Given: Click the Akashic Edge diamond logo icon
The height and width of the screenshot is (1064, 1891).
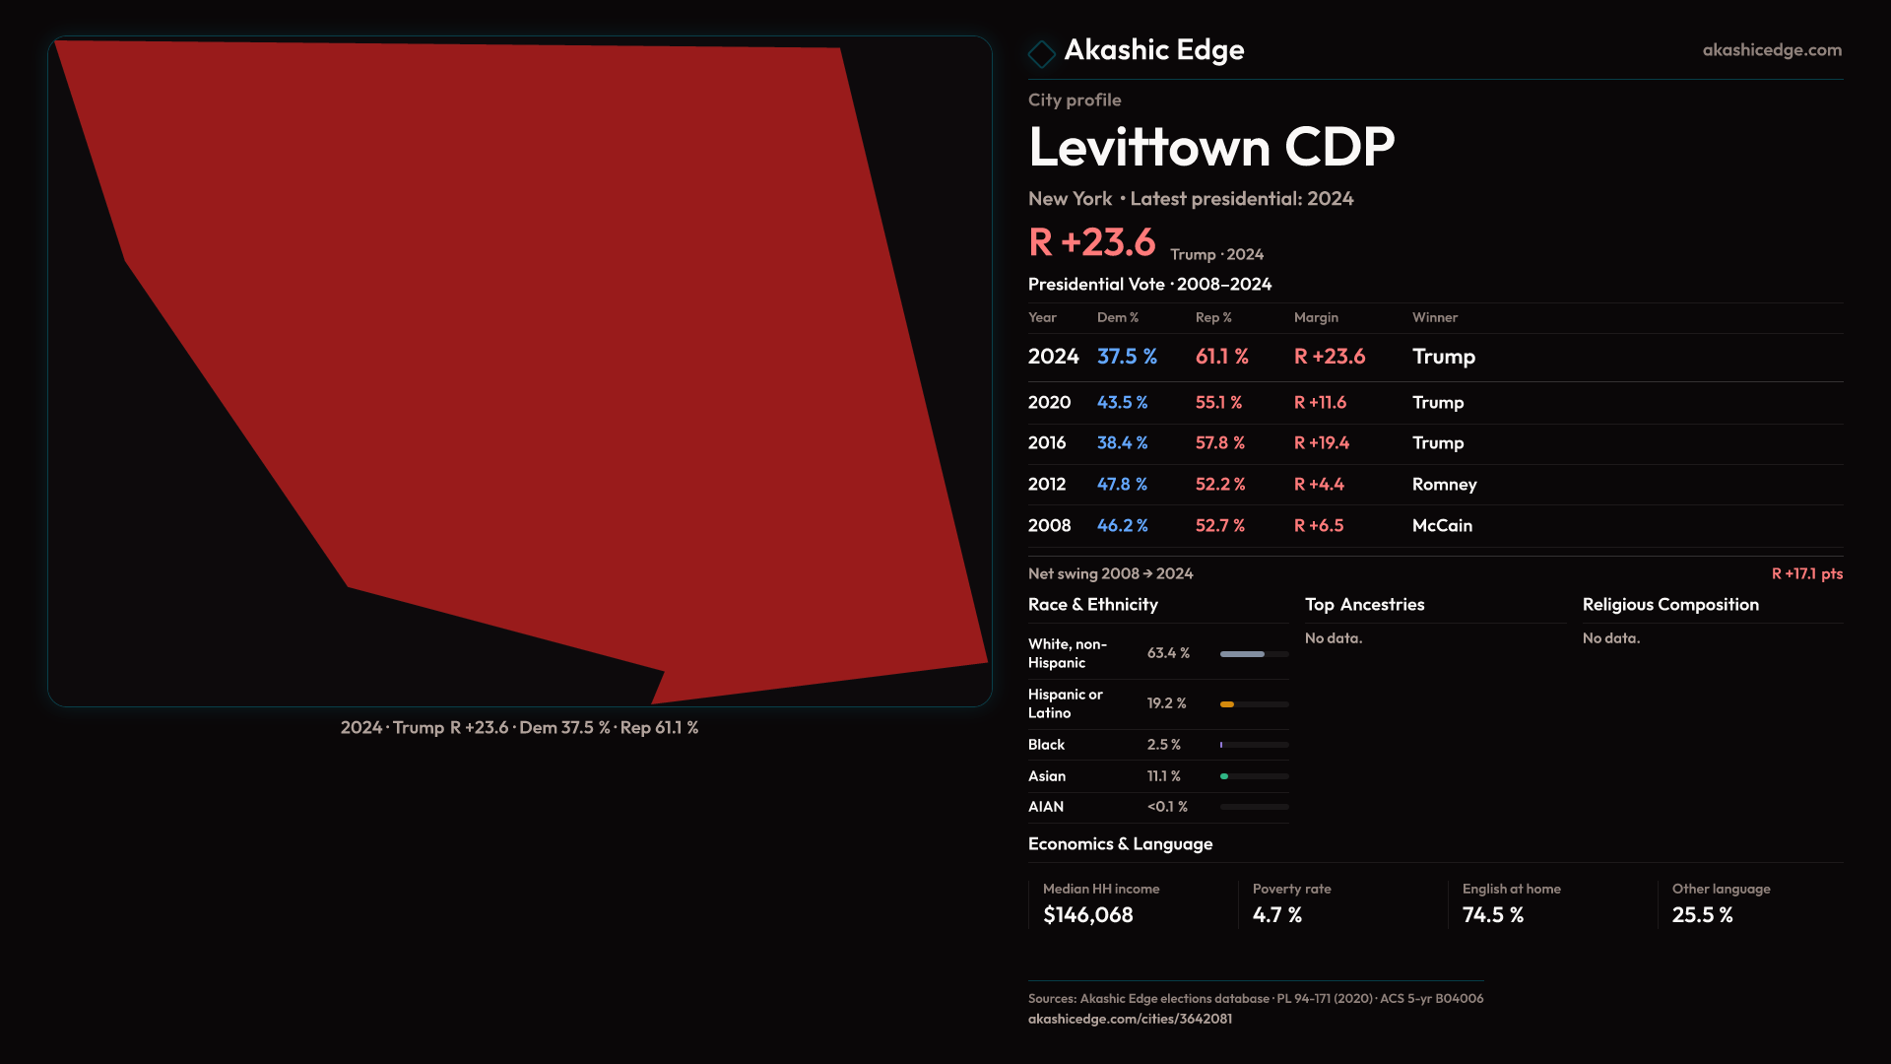Looking at the screenshot, I should tap(1041, 53).
